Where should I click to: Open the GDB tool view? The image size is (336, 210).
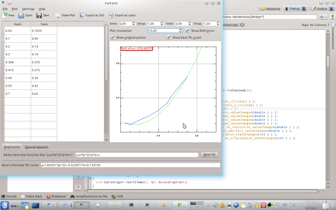(113, 196)
